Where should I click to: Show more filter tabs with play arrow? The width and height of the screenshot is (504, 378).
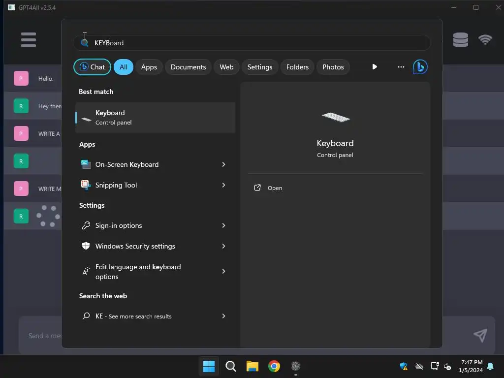point(375,67)
